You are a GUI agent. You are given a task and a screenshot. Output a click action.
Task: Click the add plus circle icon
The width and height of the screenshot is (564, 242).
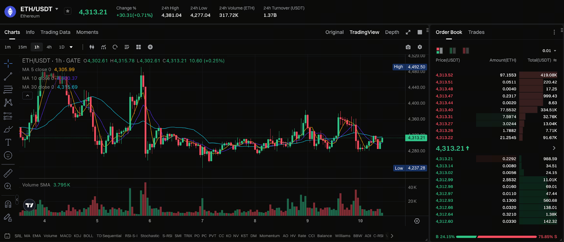pyautogui.click(x=150, y=47)
